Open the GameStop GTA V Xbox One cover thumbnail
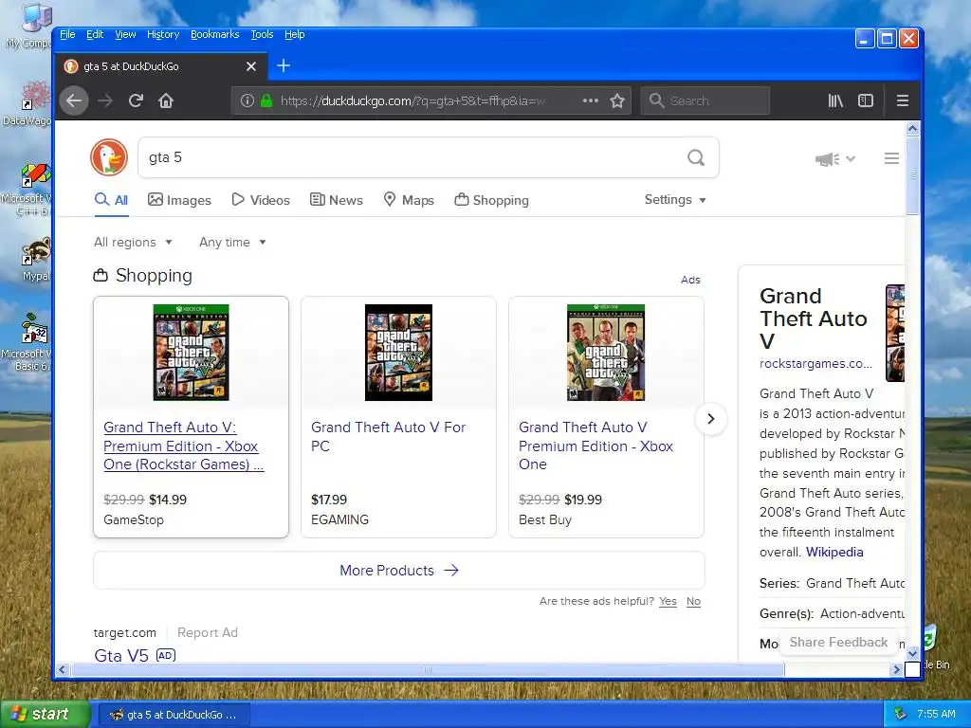971x728 pixels. 191,353
